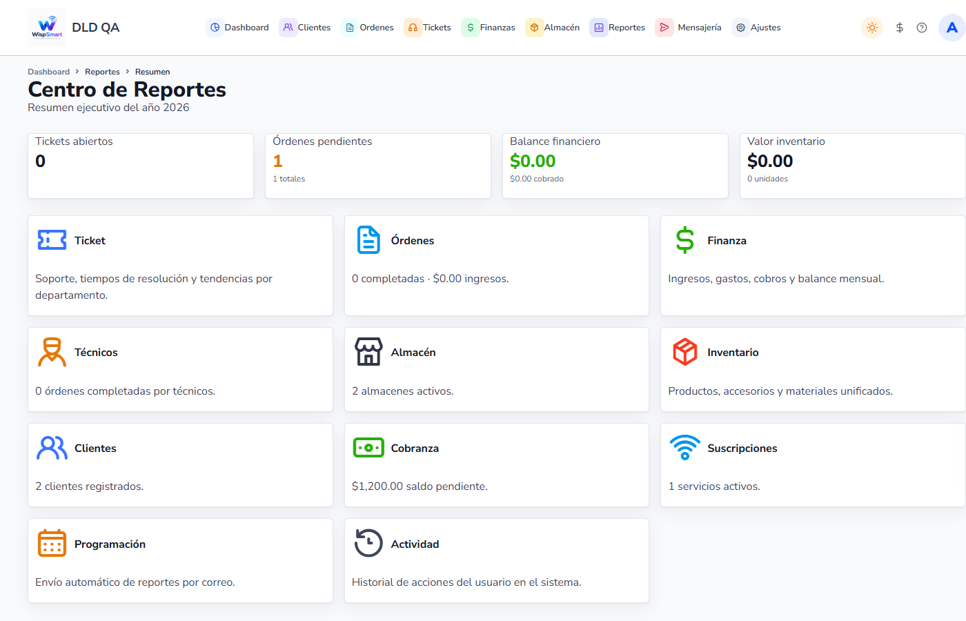Click '0 completadas · $0.00 ingresos.' text

click(431, 279)
